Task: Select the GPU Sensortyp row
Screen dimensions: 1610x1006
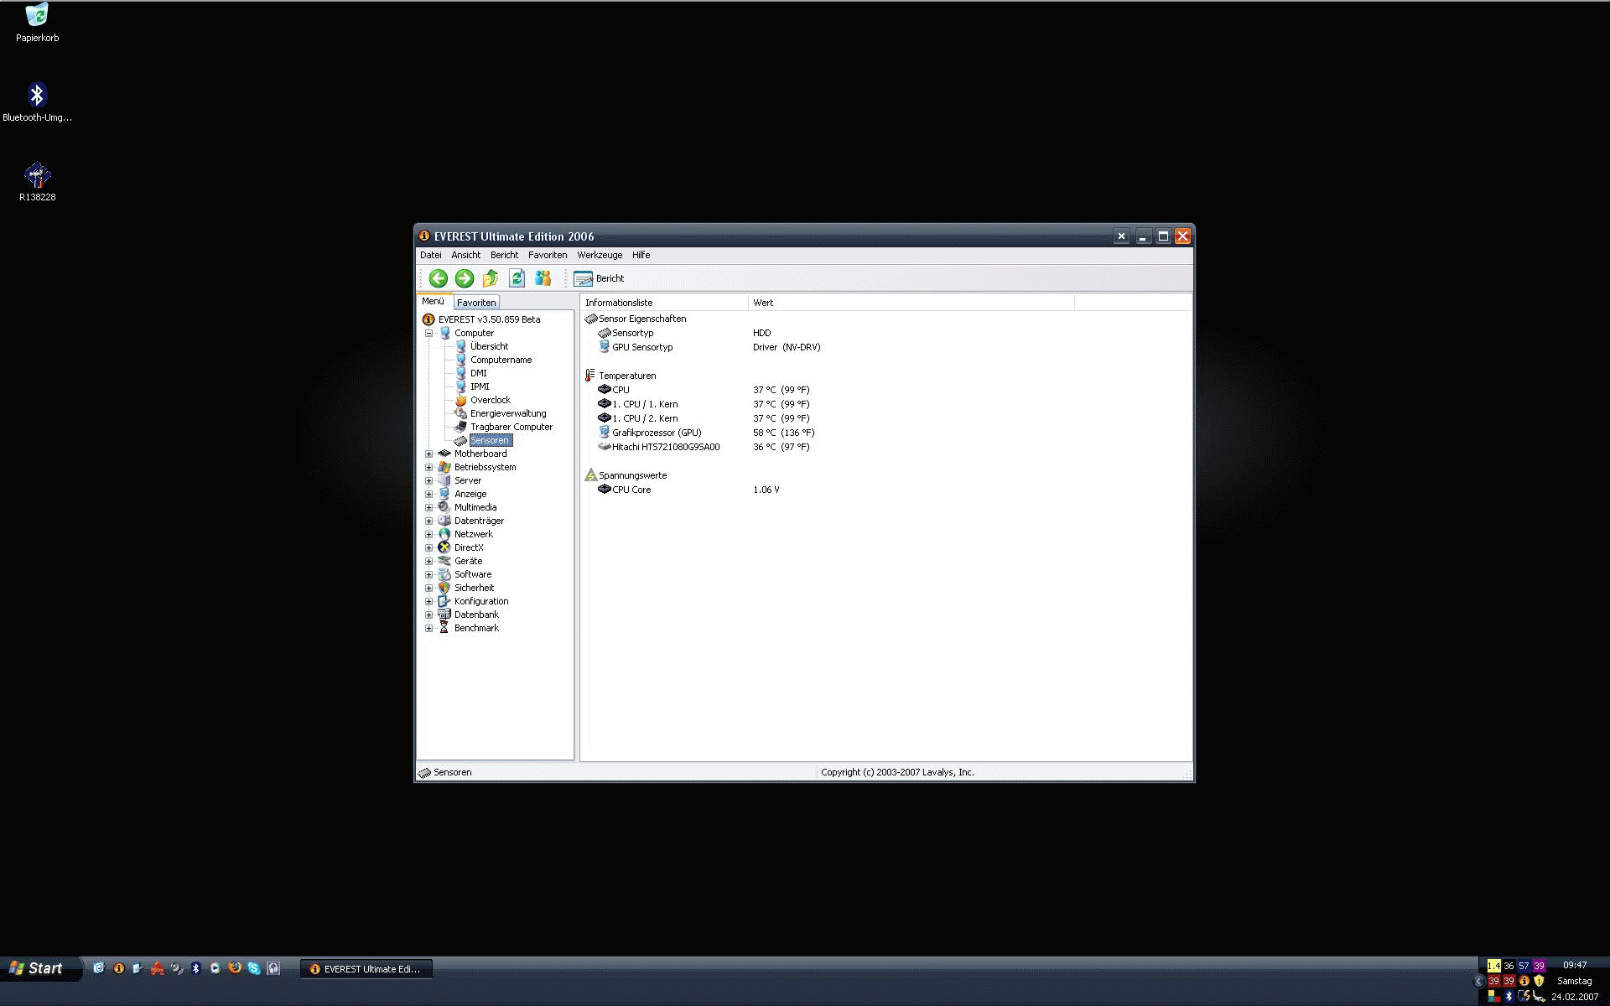Action: pyautogui.click(x=885, y=347)
